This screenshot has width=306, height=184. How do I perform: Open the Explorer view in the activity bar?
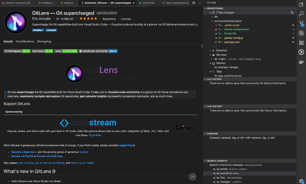[x=301, y=5]
